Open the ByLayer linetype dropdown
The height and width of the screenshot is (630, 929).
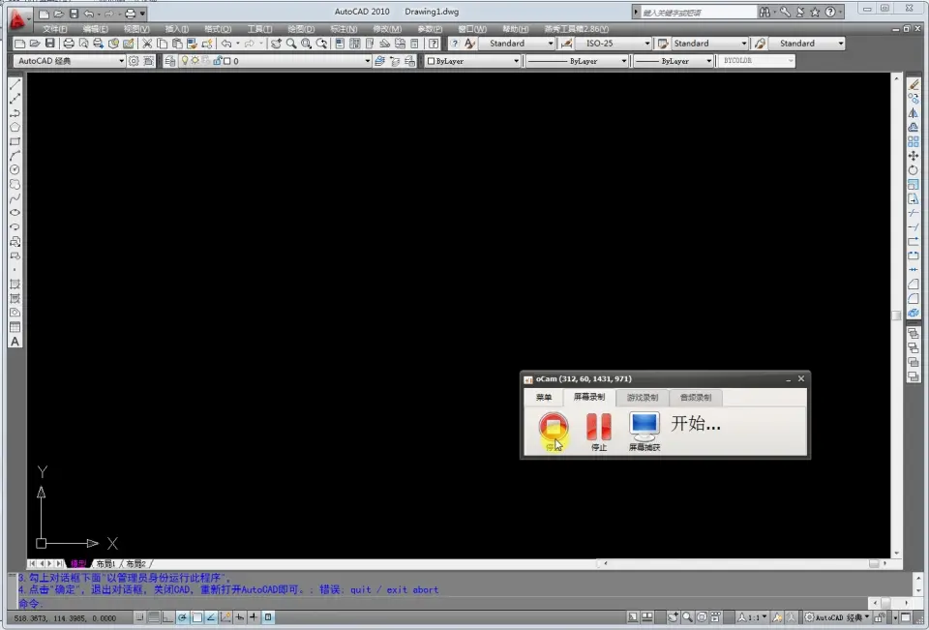click(x=577, y=61)
